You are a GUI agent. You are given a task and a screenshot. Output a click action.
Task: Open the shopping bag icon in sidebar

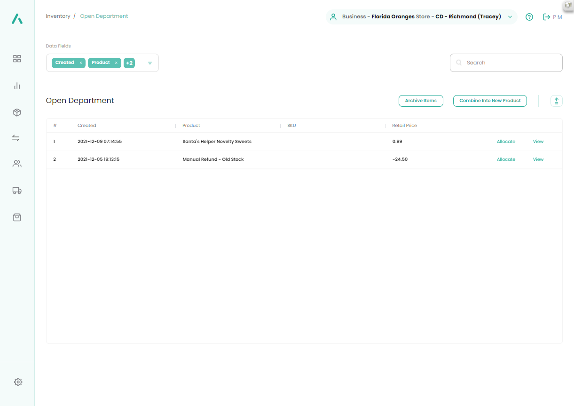point(17,217)
